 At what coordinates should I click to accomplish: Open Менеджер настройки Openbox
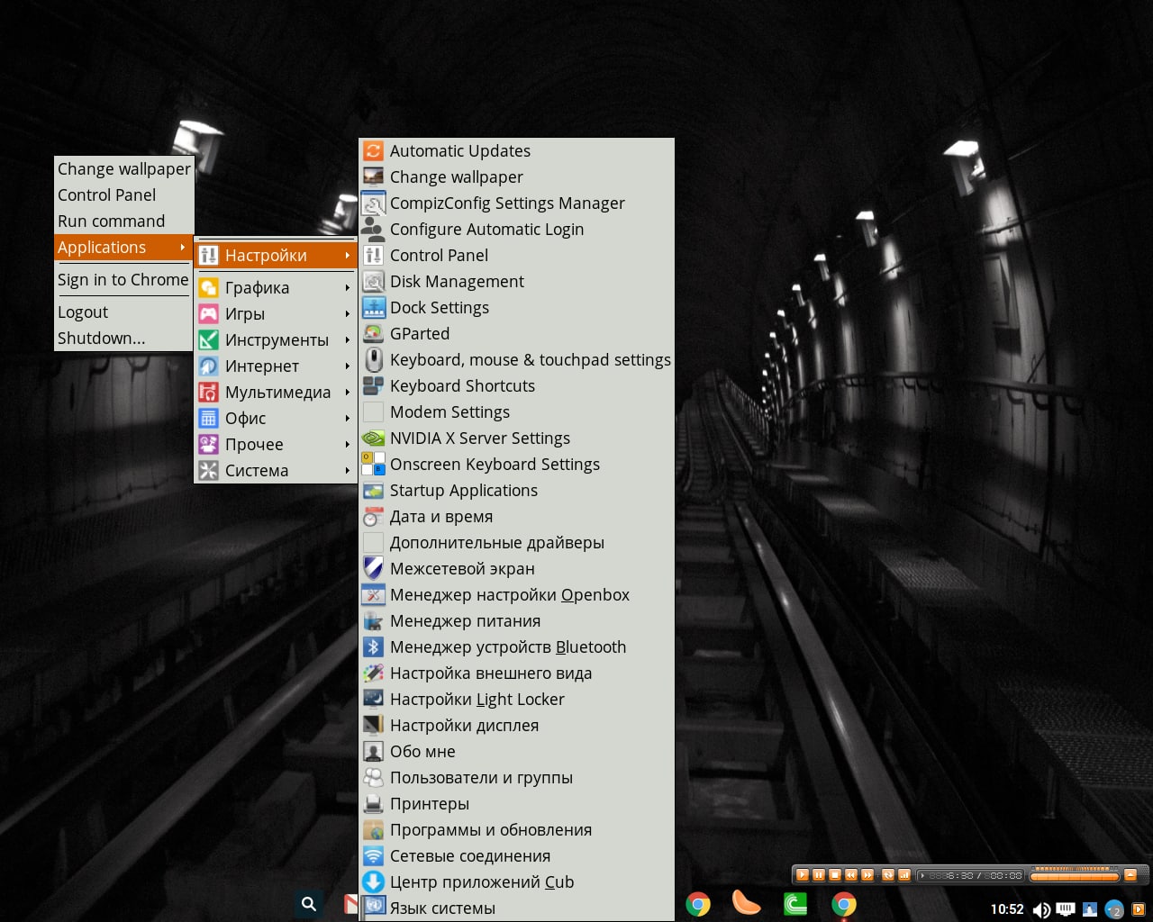pos(516,595)
